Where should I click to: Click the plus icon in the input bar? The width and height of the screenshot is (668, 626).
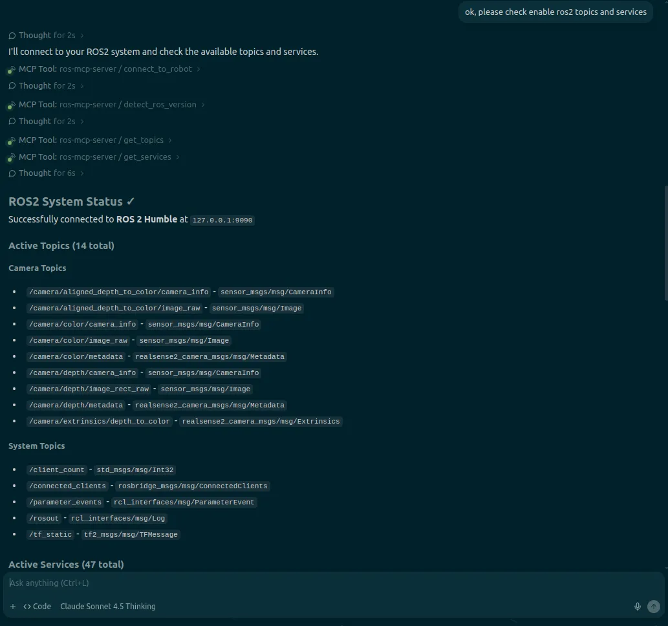[13, 607]
